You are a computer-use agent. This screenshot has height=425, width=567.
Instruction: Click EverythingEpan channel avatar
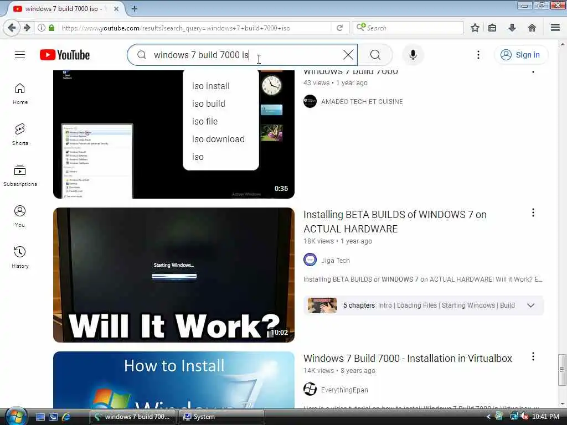(310, 389)
